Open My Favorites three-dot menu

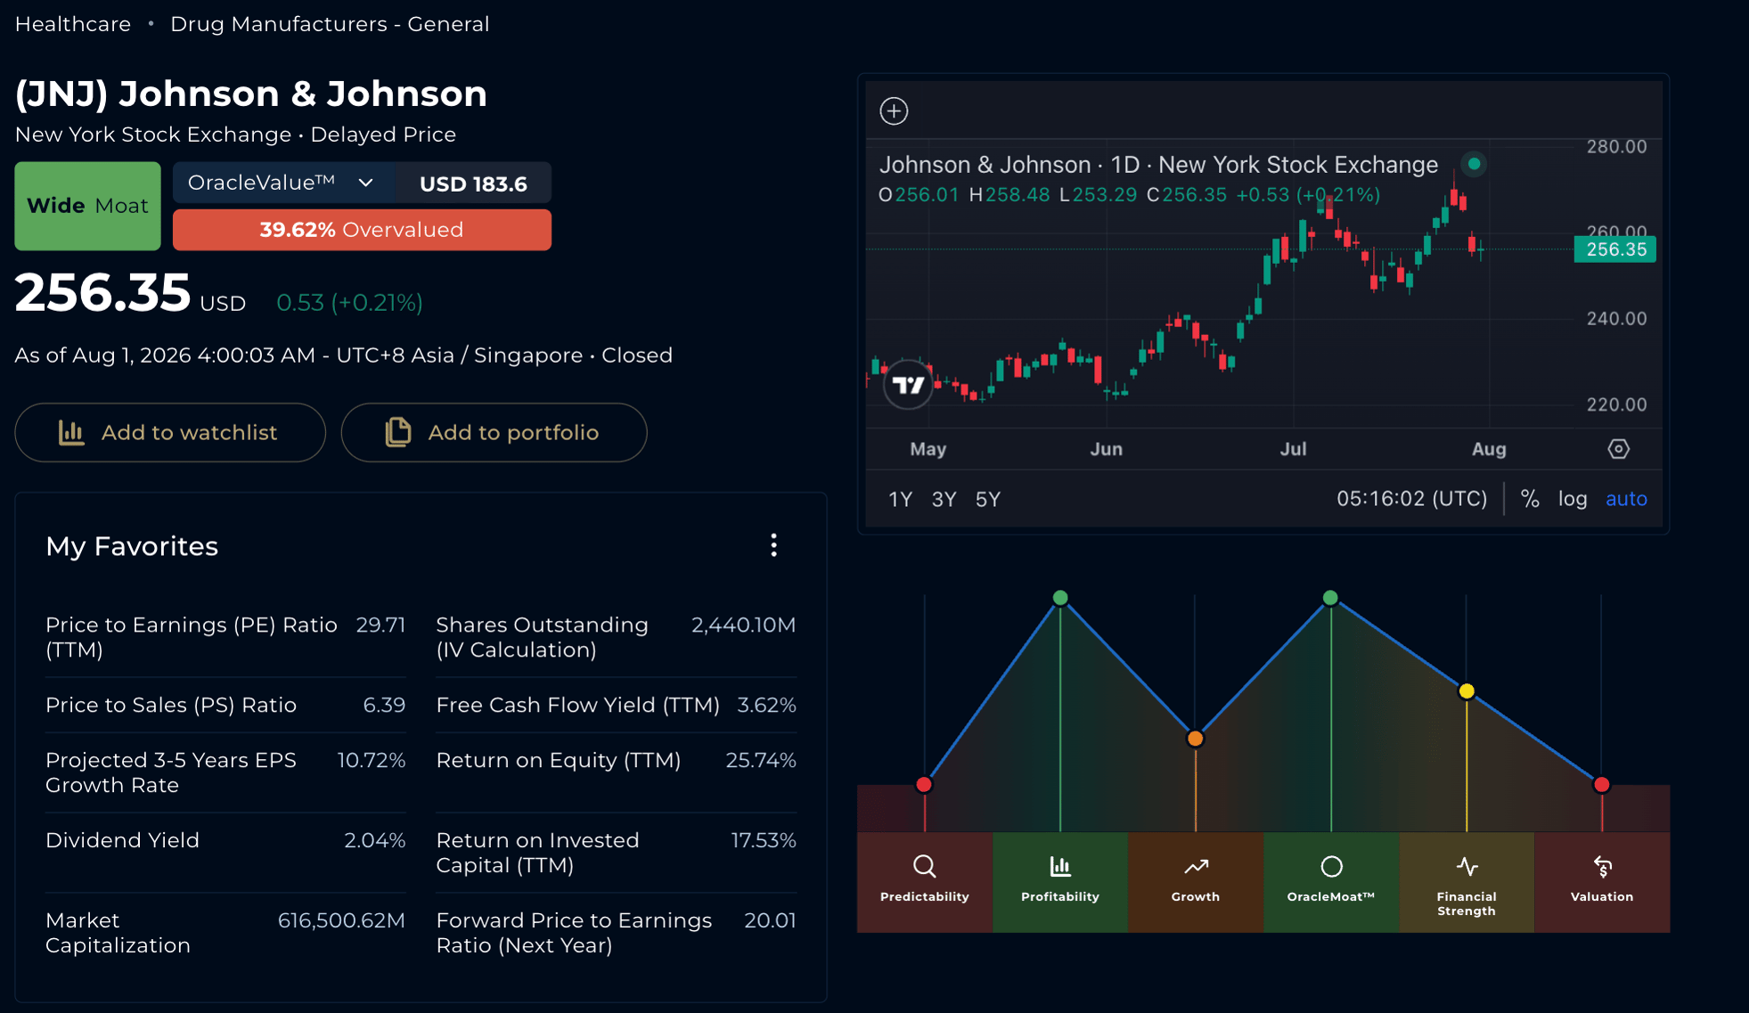pyautogui.click(x=773, y=545)
